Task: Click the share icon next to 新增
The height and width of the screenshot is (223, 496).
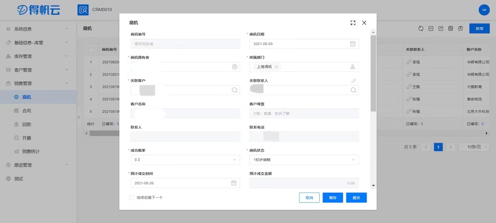Action: (441, 28)
